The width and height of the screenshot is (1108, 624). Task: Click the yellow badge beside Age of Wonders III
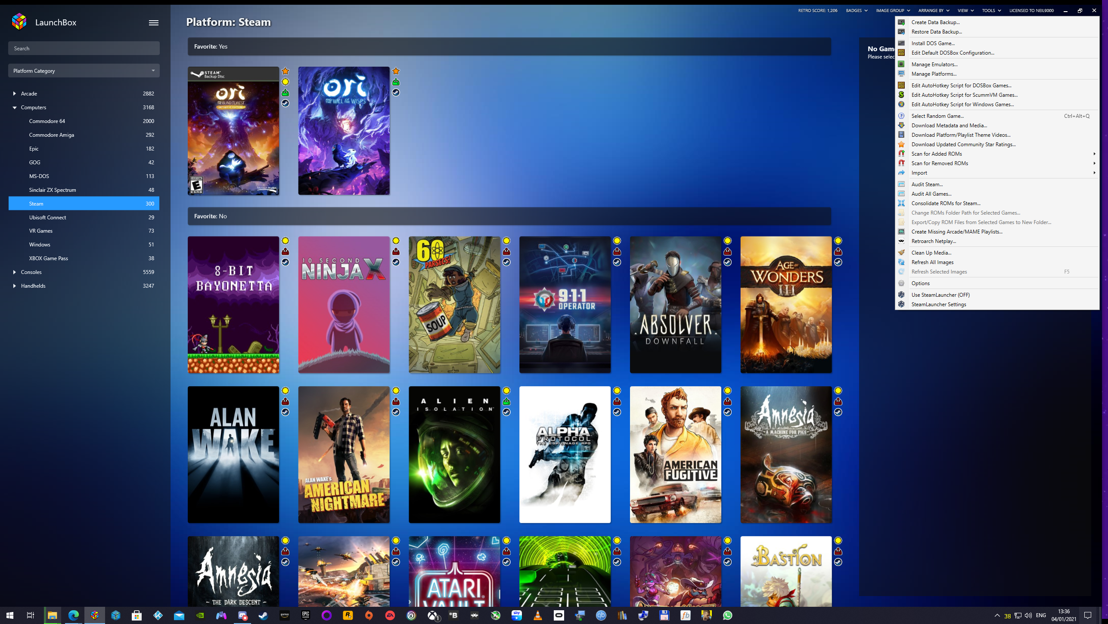click(x=838, y=240)
